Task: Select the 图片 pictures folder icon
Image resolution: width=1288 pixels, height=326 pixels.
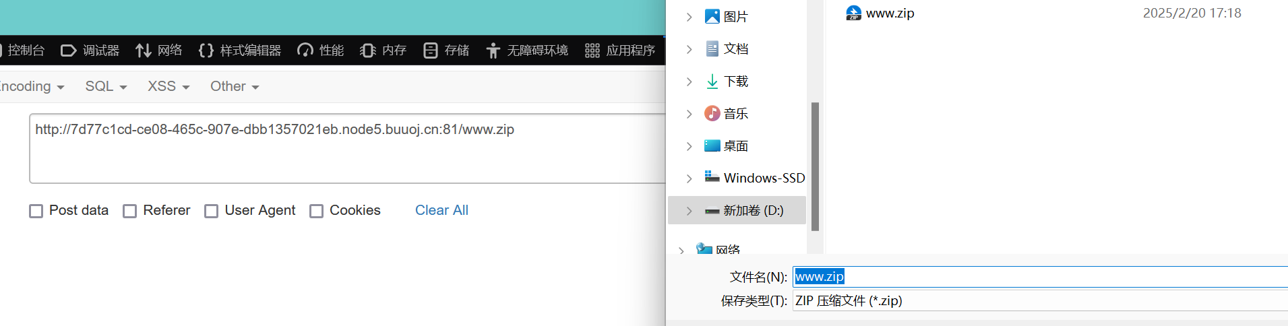Action: (712, 16)
